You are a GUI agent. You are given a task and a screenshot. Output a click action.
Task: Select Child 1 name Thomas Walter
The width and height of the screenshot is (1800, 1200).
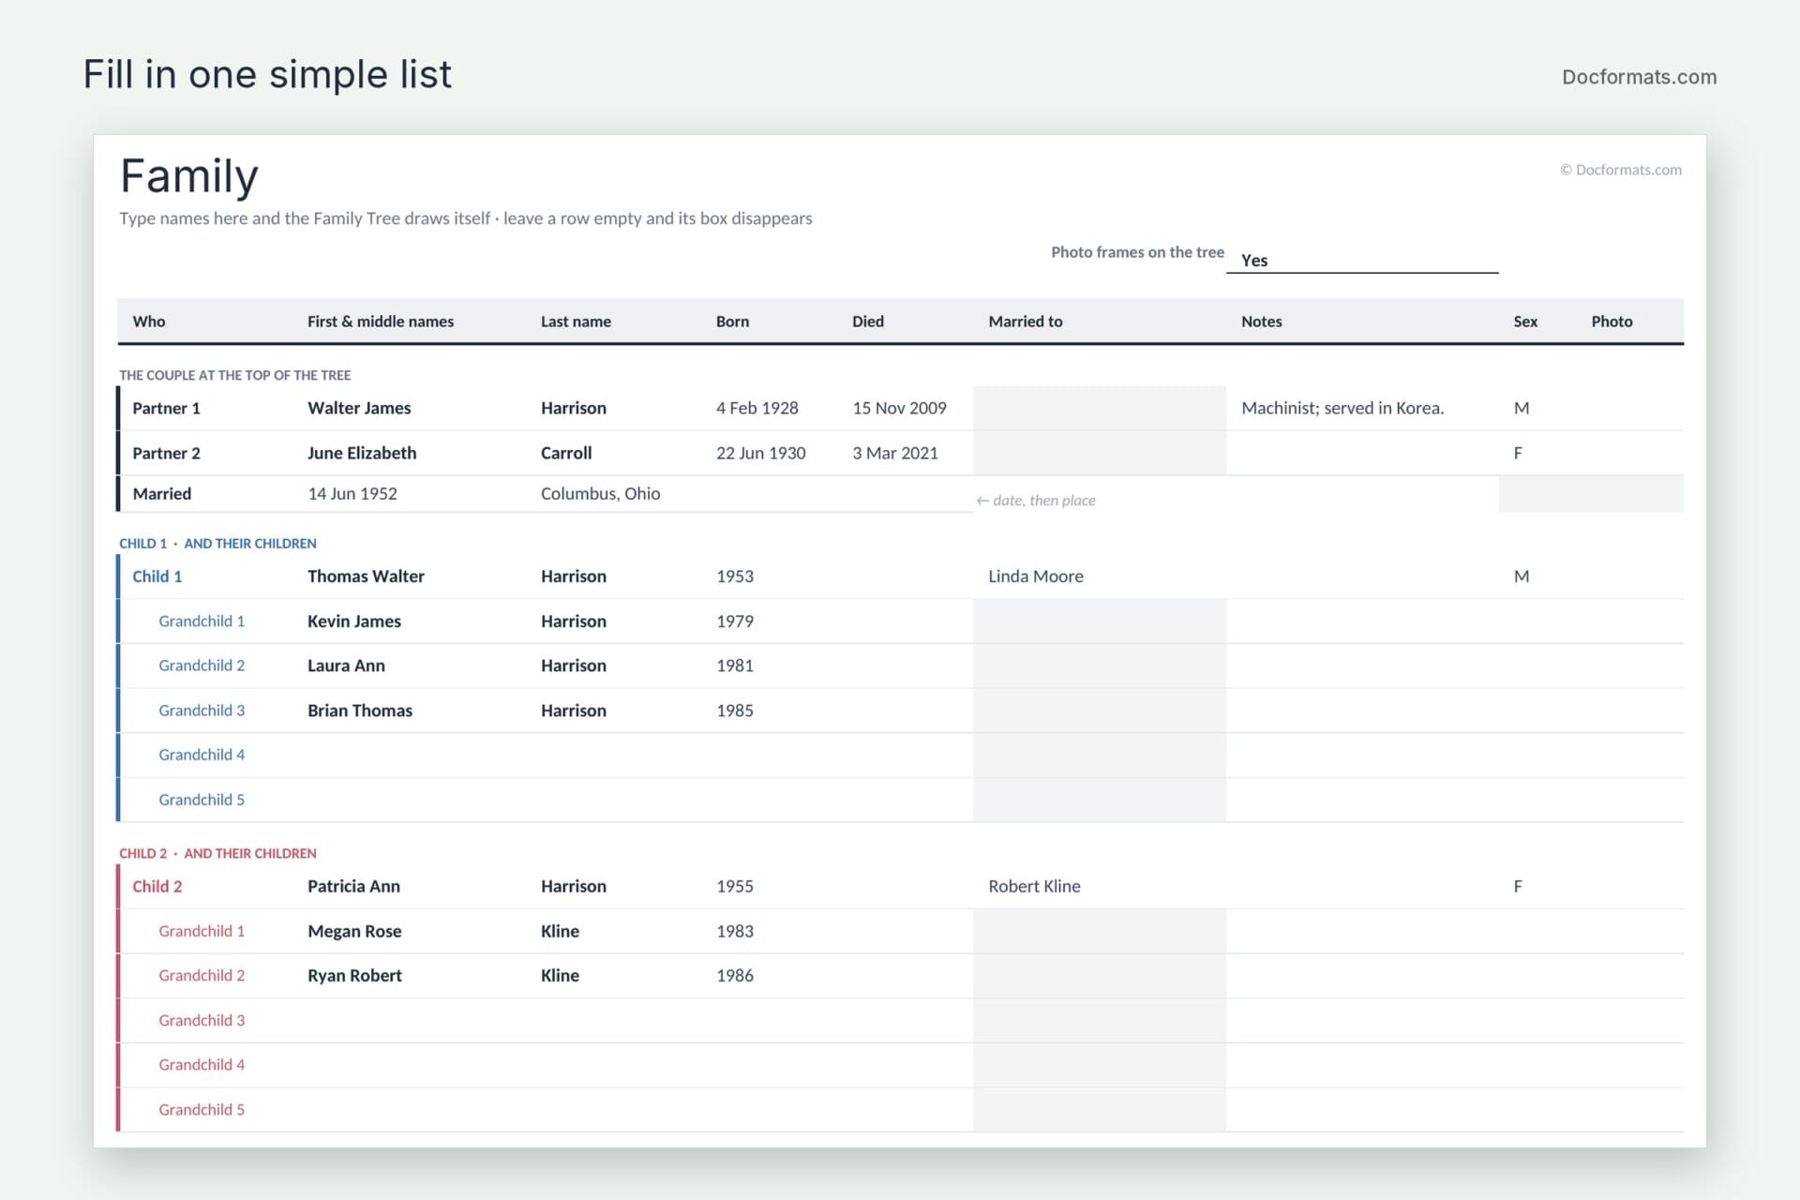[x=366, y=576]
